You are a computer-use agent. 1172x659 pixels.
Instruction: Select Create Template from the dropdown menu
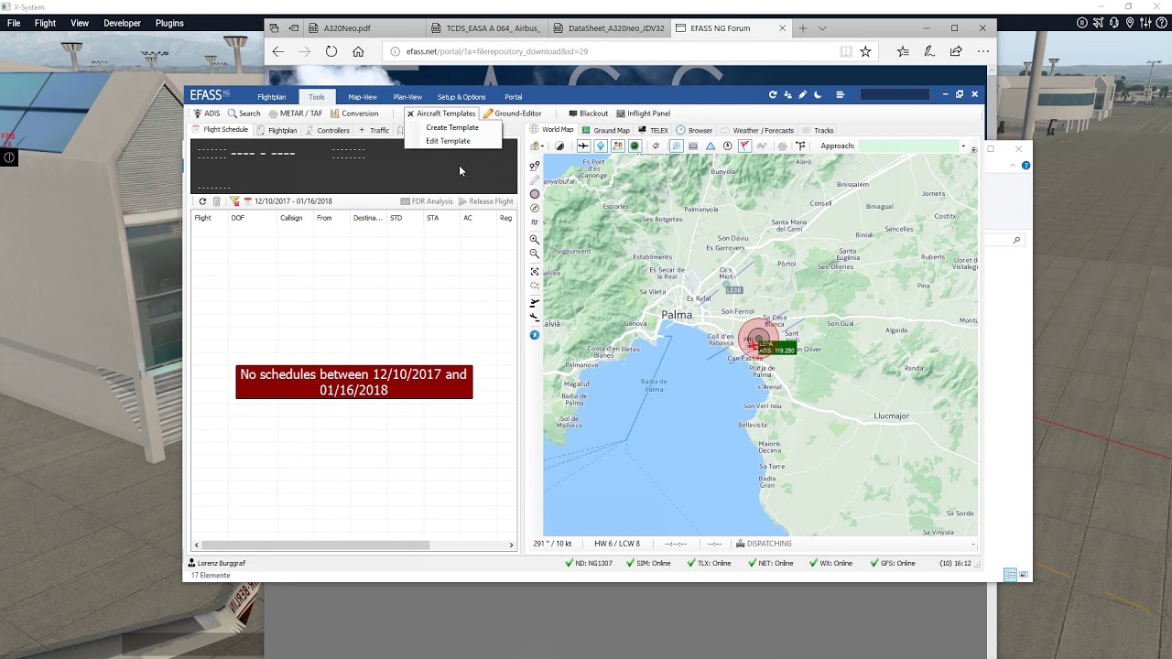(452, 127)
